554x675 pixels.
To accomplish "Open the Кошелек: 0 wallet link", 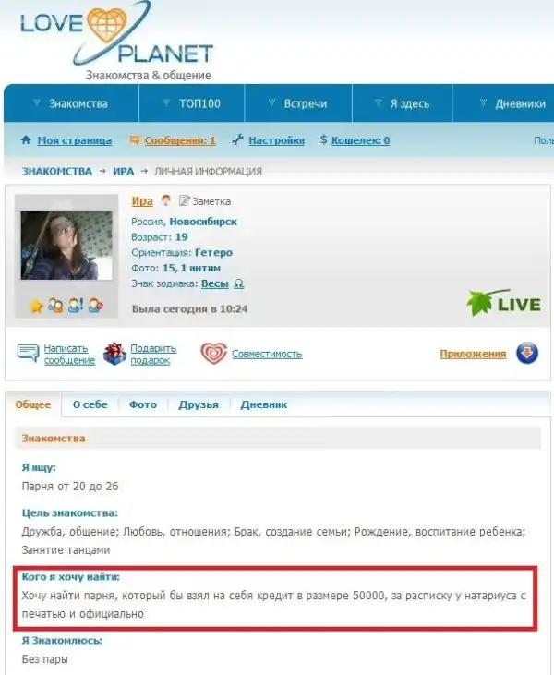I will point(361,140).
